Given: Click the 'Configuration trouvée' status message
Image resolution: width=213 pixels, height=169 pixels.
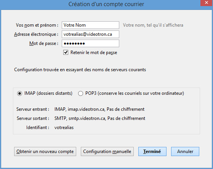Looking at the screenshot, I should coord(80,70).
